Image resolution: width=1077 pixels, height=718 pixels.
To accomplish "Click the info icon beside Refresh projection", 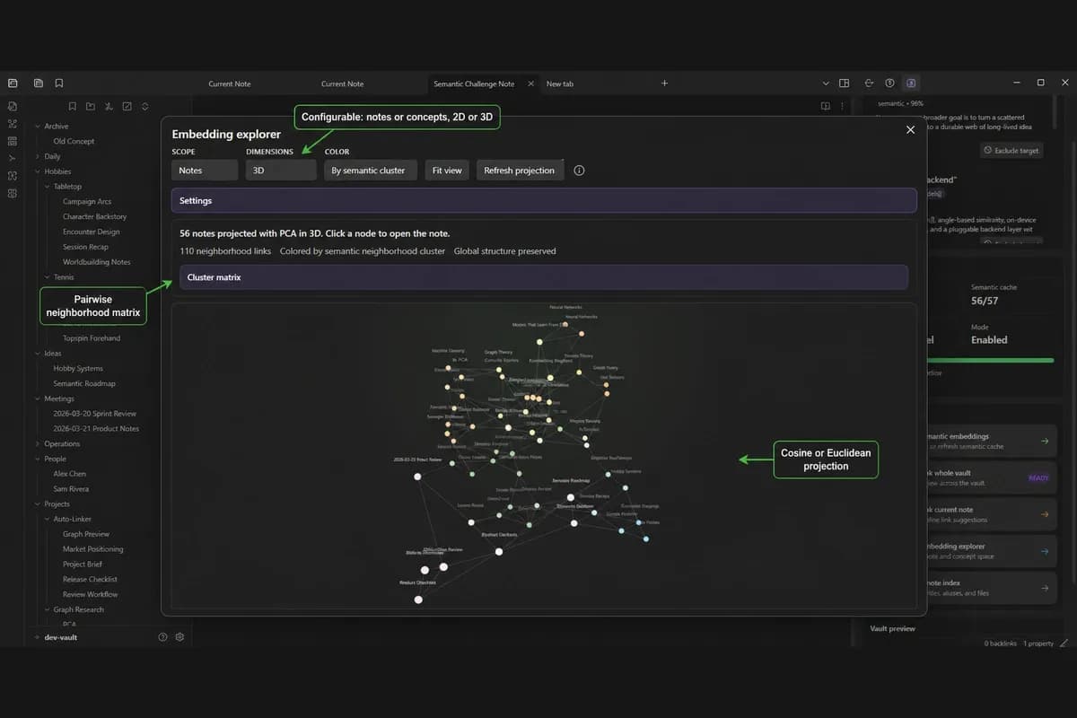I will 579,171.
